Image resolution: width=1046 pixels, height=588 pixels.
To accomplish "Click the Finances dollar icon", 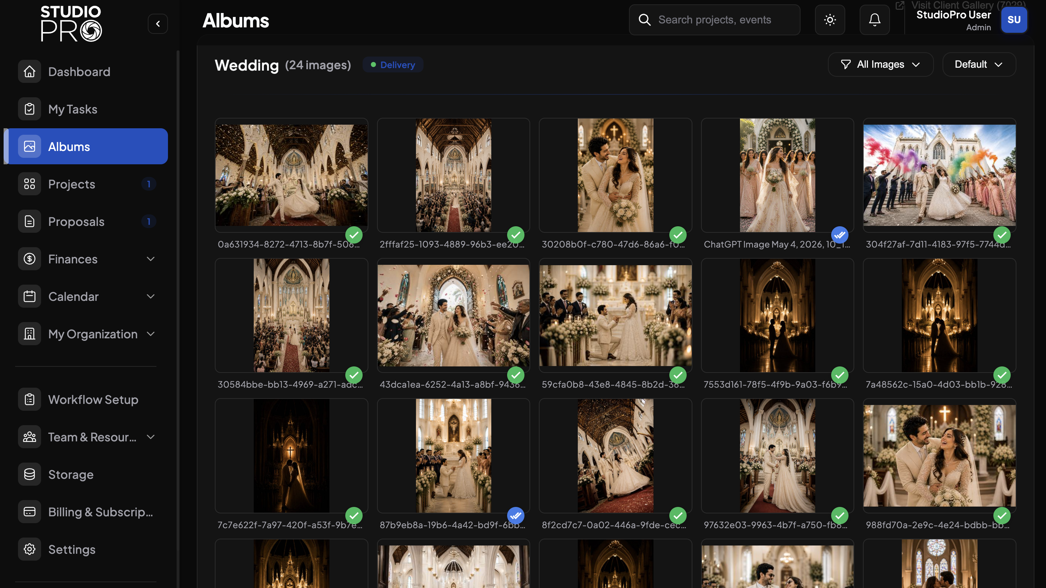I will [29, 258].
